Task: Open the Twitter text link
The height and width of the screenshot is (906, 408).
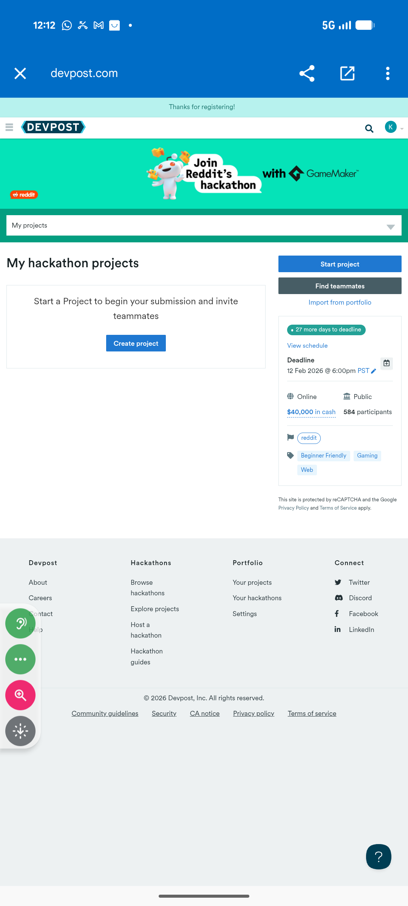Action: tap(359, 582)
